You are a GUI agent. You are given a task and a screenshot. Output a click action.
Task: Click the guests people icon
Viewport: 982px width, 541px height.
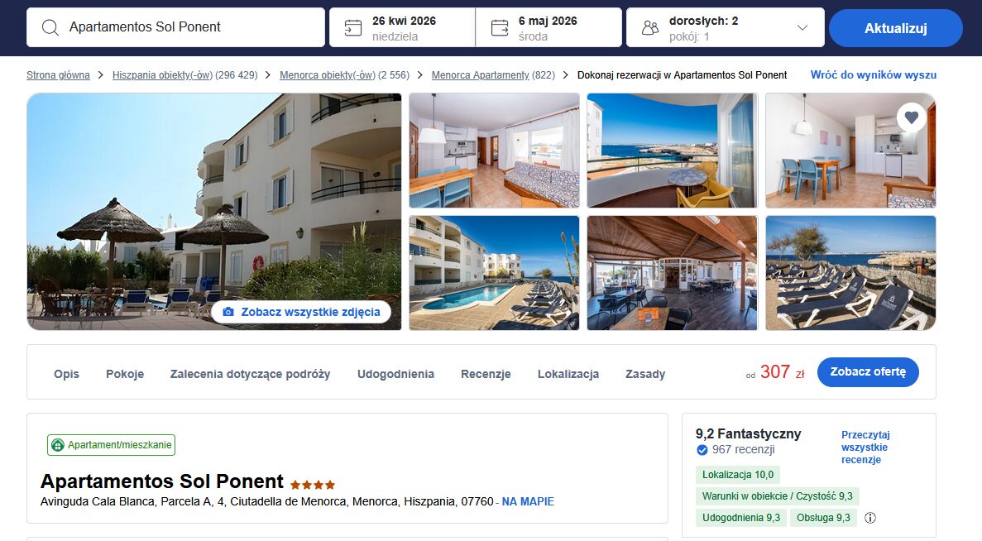651,27
